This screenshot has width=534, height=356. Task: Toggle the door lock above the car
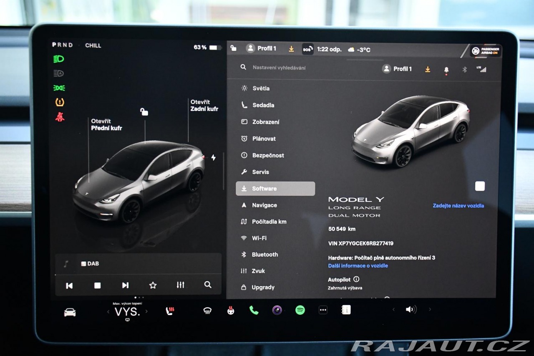[144, 112]
